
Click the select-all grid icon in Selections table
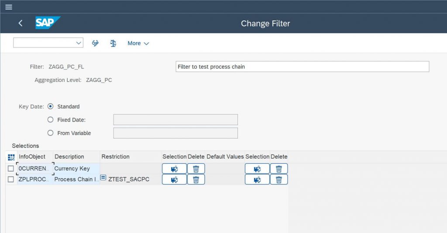click(x=11, y=157)
